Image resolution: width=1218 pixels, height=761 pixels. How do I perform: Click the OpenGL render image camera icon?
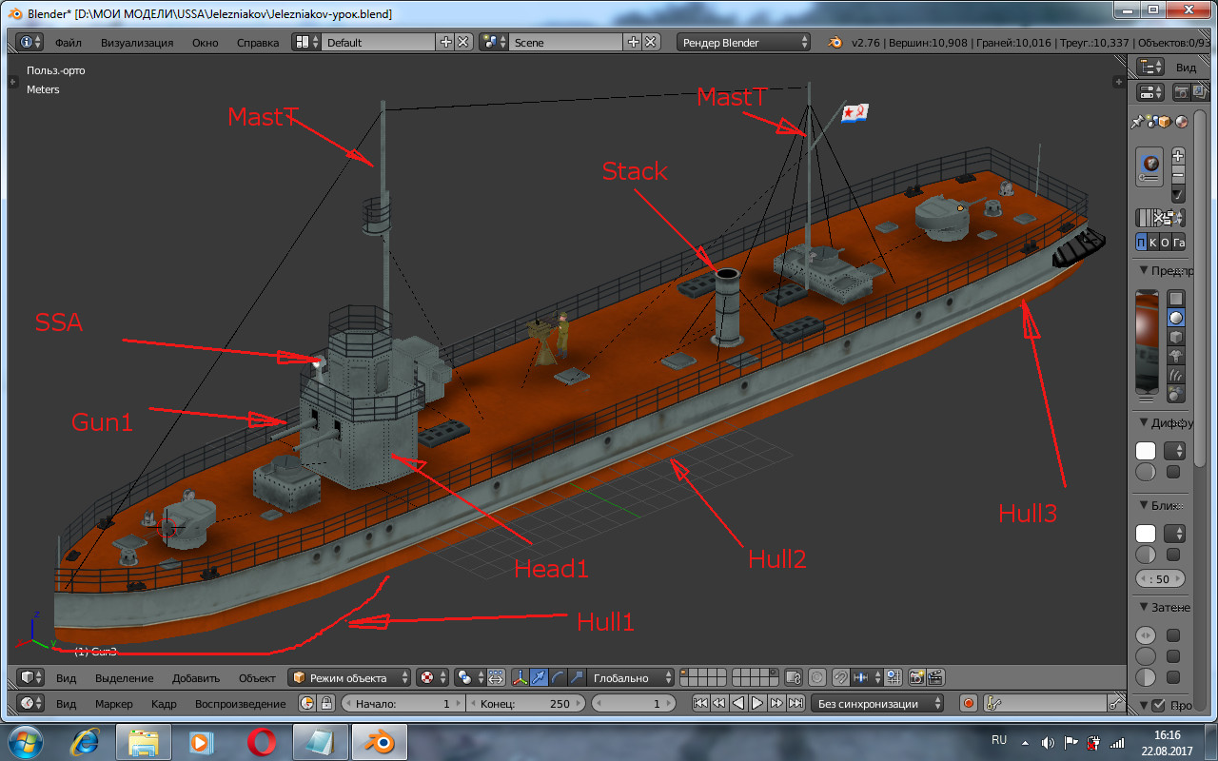[x=917, y=677]
